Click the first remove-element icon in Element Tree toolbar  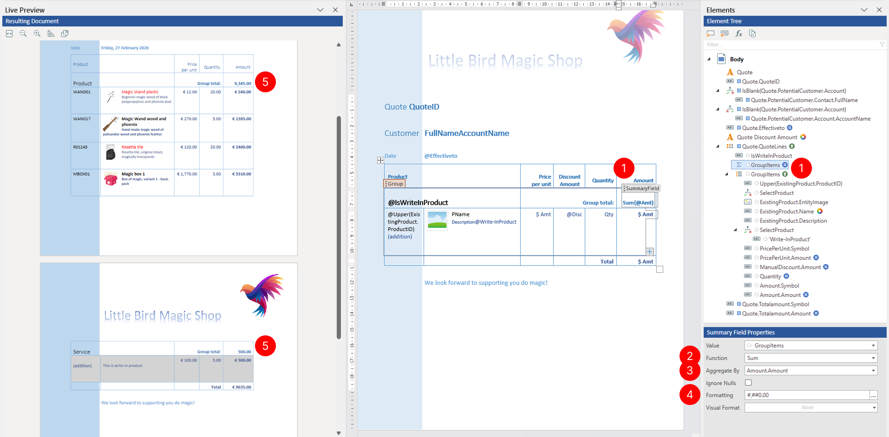(x=711, y=33)
